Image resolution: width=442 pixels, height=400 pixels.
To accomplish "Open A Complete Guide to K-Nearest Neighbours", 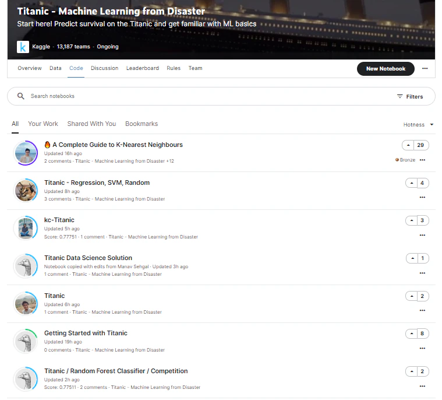I will click(x=118, y=145).
